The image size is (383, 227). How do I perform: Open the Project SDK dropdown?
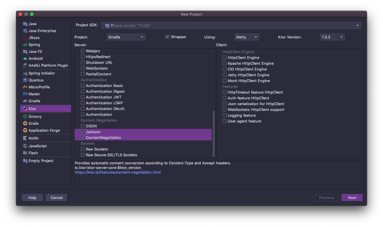pyautogui.click(x=231, y=25)
